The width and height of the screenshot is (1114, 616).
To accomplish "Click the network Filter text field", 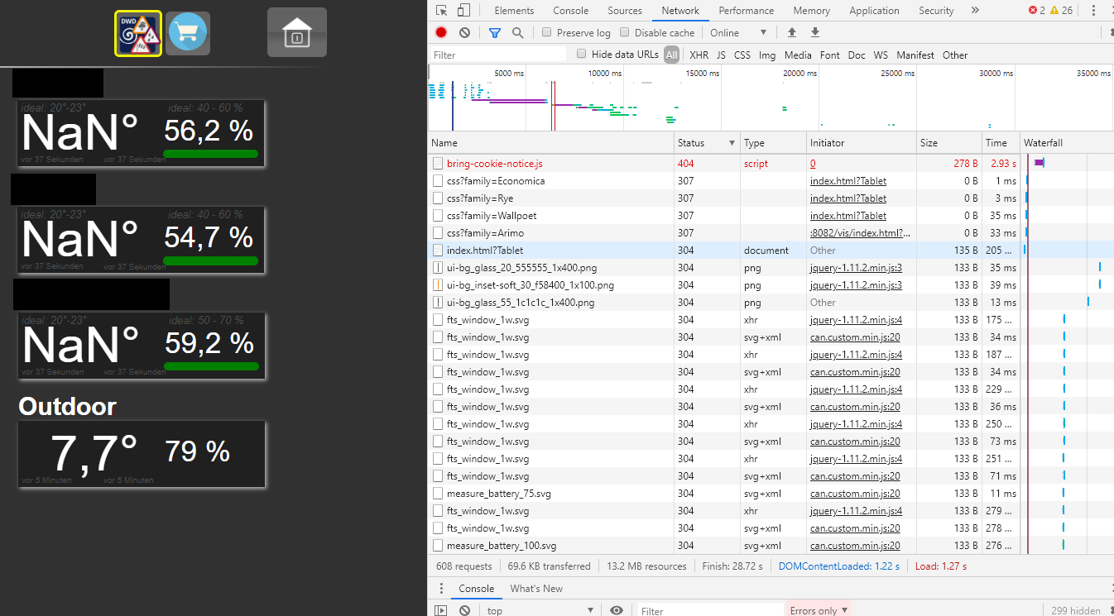I will (498, 55).
